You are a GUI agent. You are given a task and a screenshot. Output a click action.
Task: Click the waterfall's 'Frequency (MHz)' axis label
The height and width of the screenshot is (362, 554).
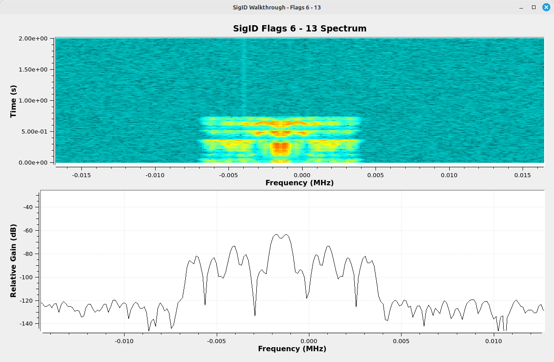[x=299, y=183]
